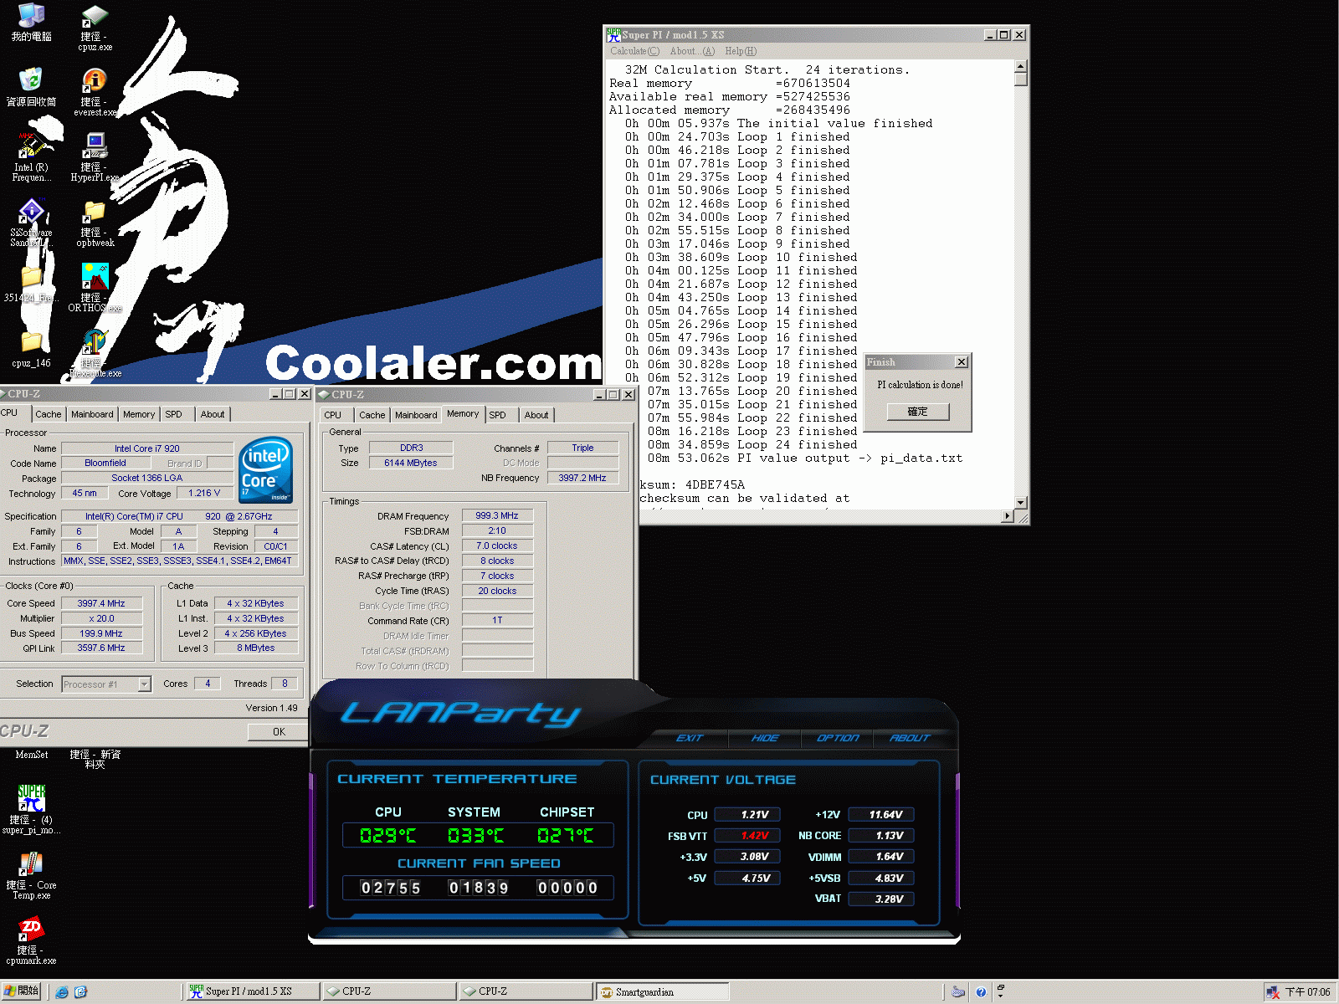Click the CPU fan speed 02755 readout
The width and height of the screenshot is (1339, 1004).
pyautogui.click(x=391, y=888)
